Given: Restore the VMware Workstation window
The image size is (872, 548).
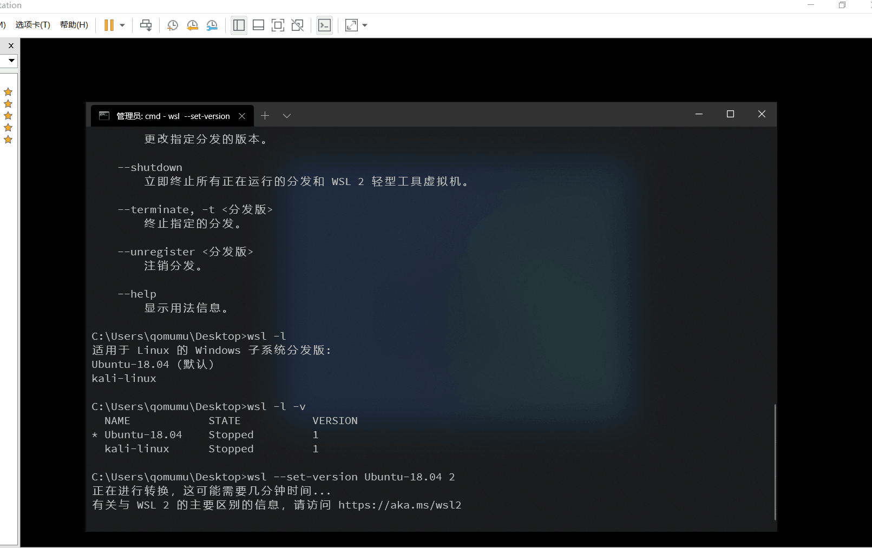Looking at the screenshot, I should coord(842,5).
